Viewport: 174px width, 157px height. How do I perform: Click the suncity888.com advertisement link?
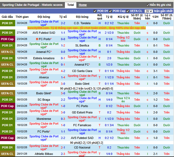point(86,28)
